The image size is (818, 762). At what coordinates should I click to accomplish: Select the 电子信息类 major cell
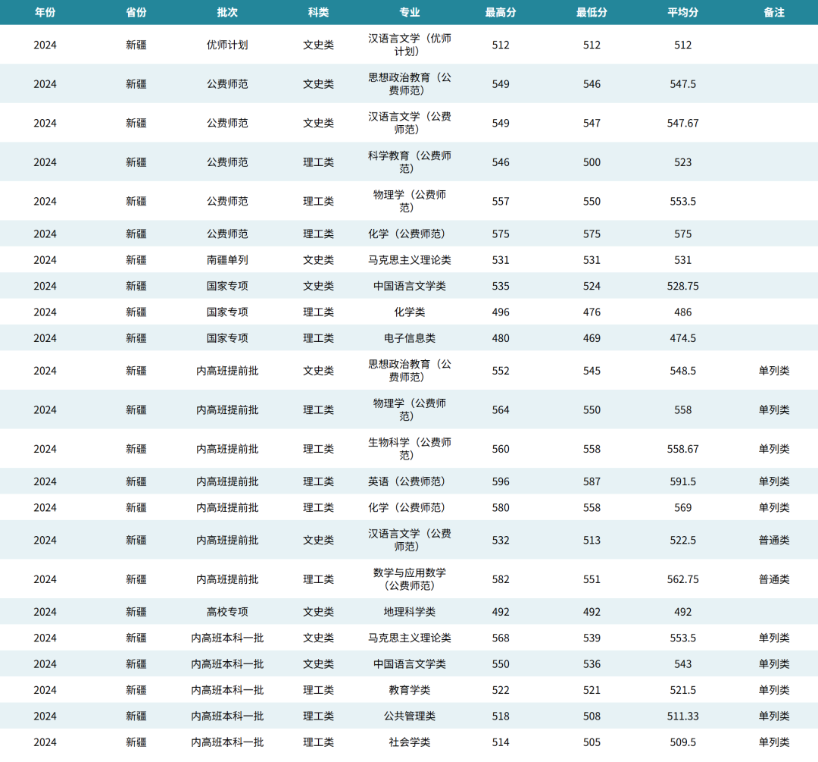pos(410,338)
